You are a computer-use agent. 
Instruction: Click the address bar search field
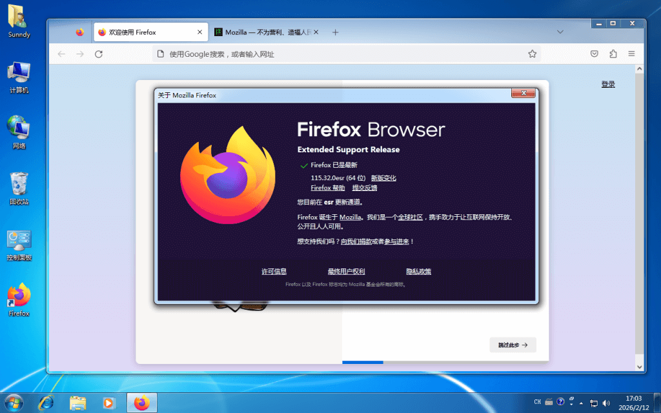coord(346,54)
